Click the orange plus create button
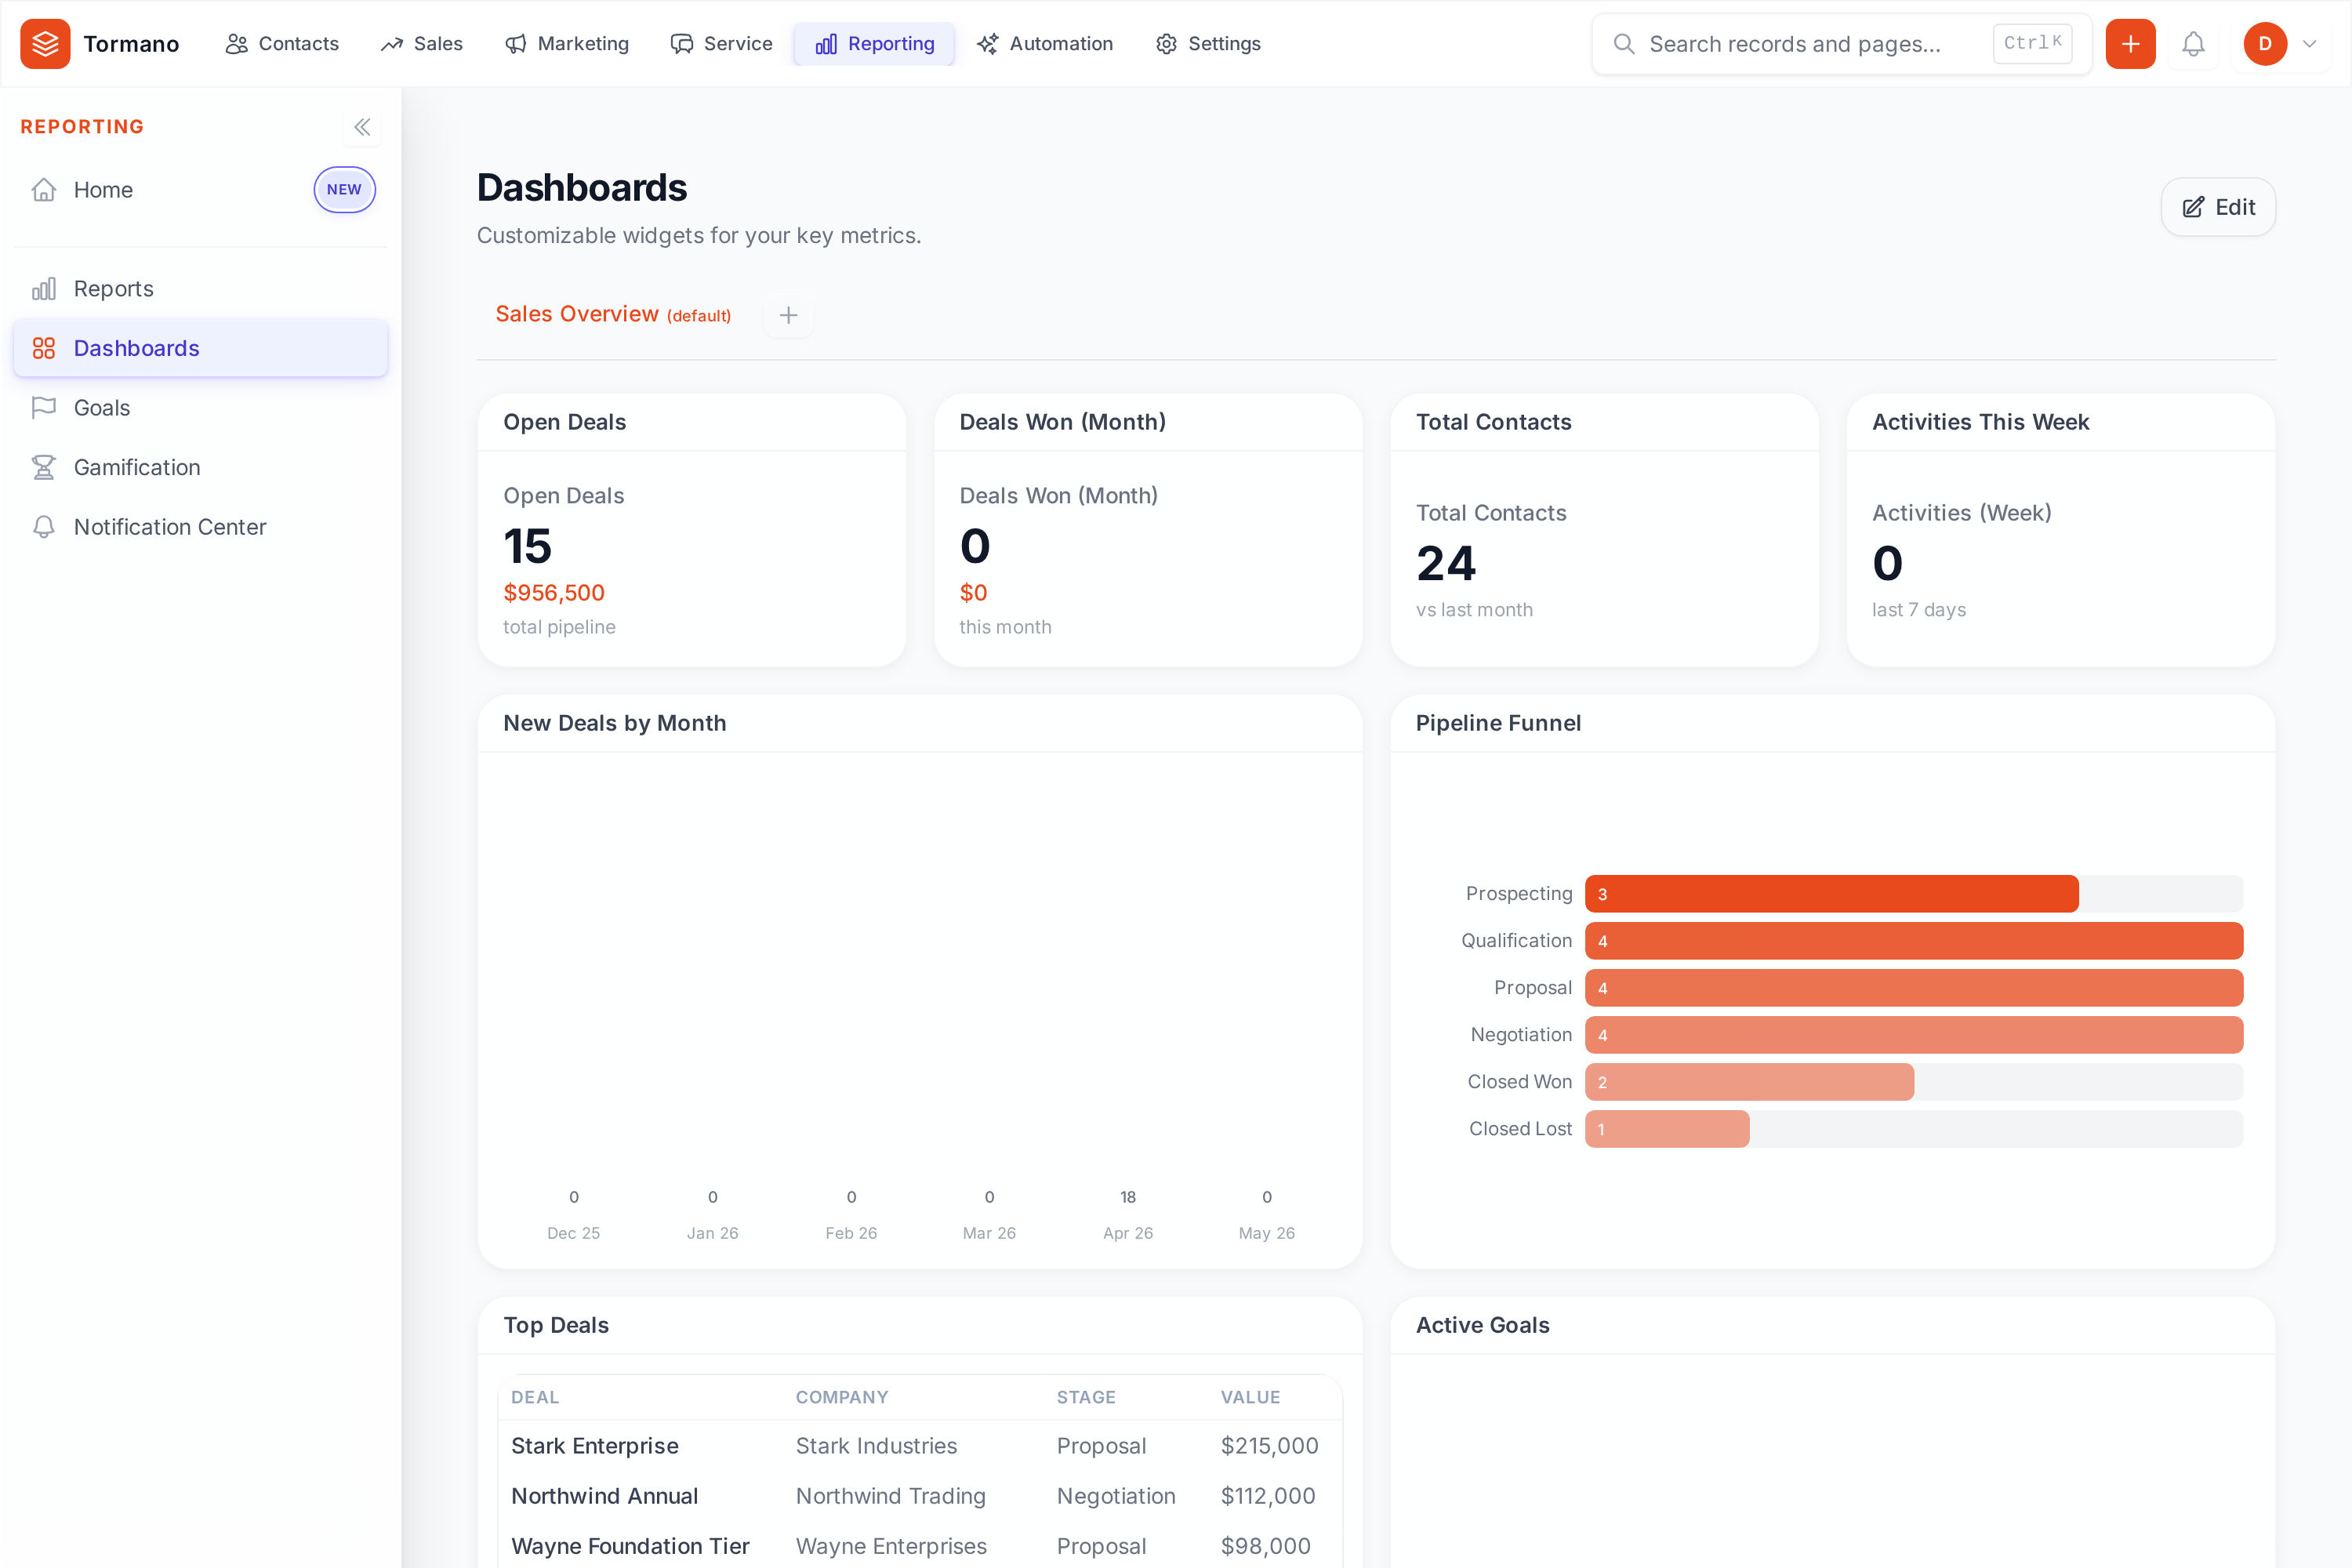Screen dimensions: 2352x1568 coord(2130,43)
